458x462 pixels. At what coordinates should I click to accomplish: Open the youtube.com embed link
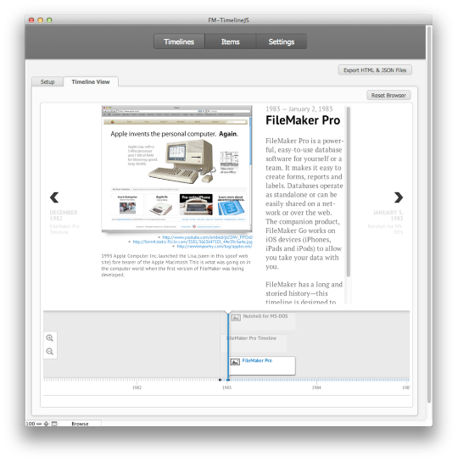pyautogui.click(x=208, y=237)
